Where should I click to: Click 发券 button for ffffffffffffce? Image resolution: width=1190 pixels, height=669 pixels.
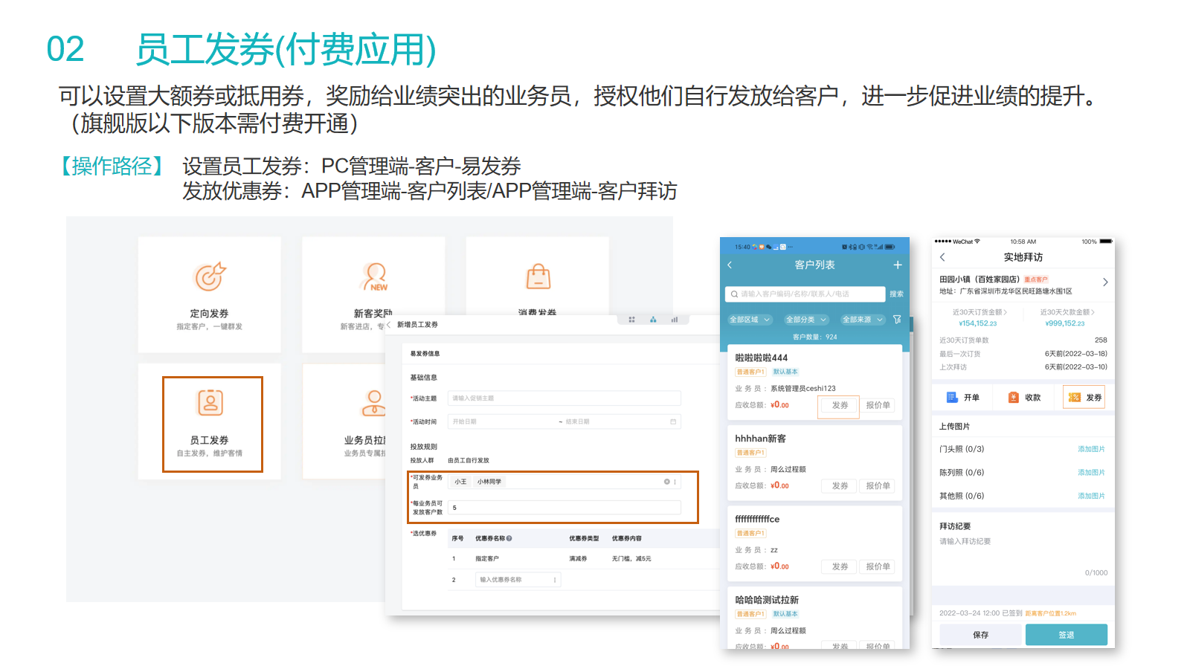tap(840, 566)
